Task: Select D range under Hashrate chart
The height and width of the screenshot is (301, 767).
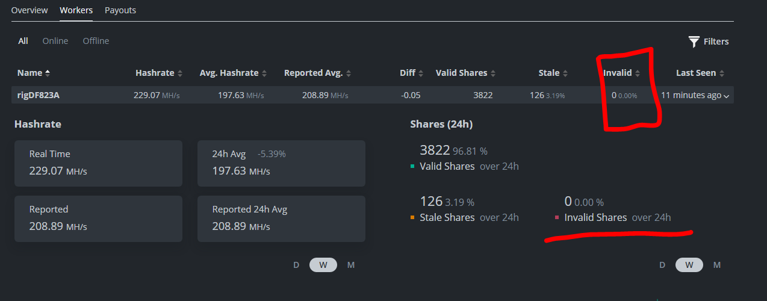Action: coord(296,265)
